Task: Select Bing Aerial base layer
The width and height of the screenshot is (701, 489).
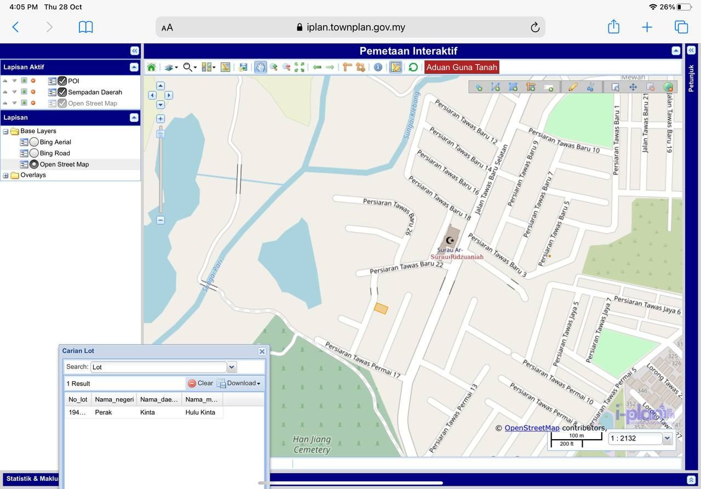Action: [34, 142]
